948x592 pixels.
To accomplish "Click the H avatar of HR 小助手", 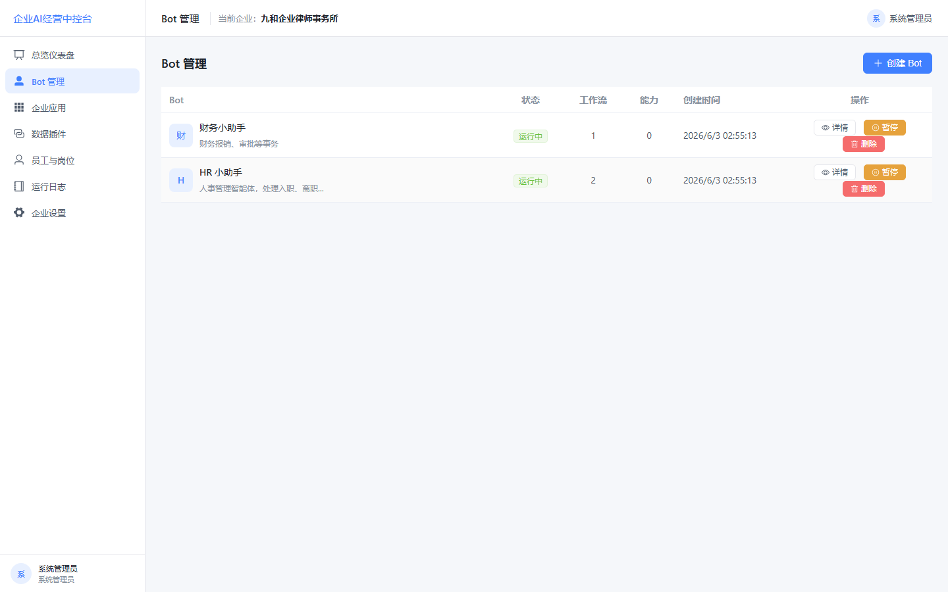I will point(181,180).
